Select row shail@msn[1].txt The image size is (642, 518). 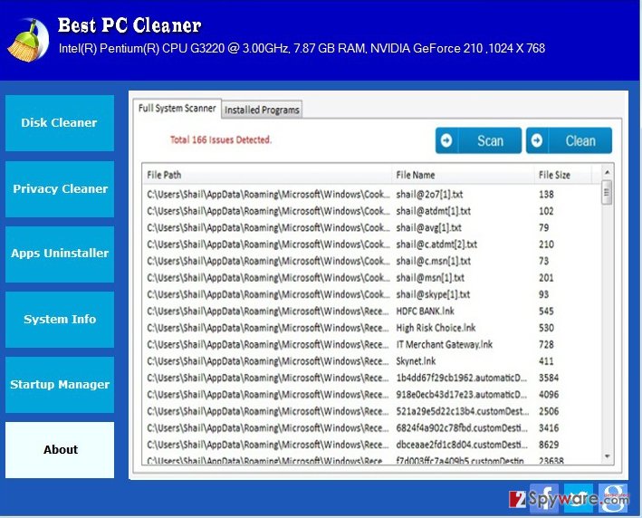click(x=372, y=278)
